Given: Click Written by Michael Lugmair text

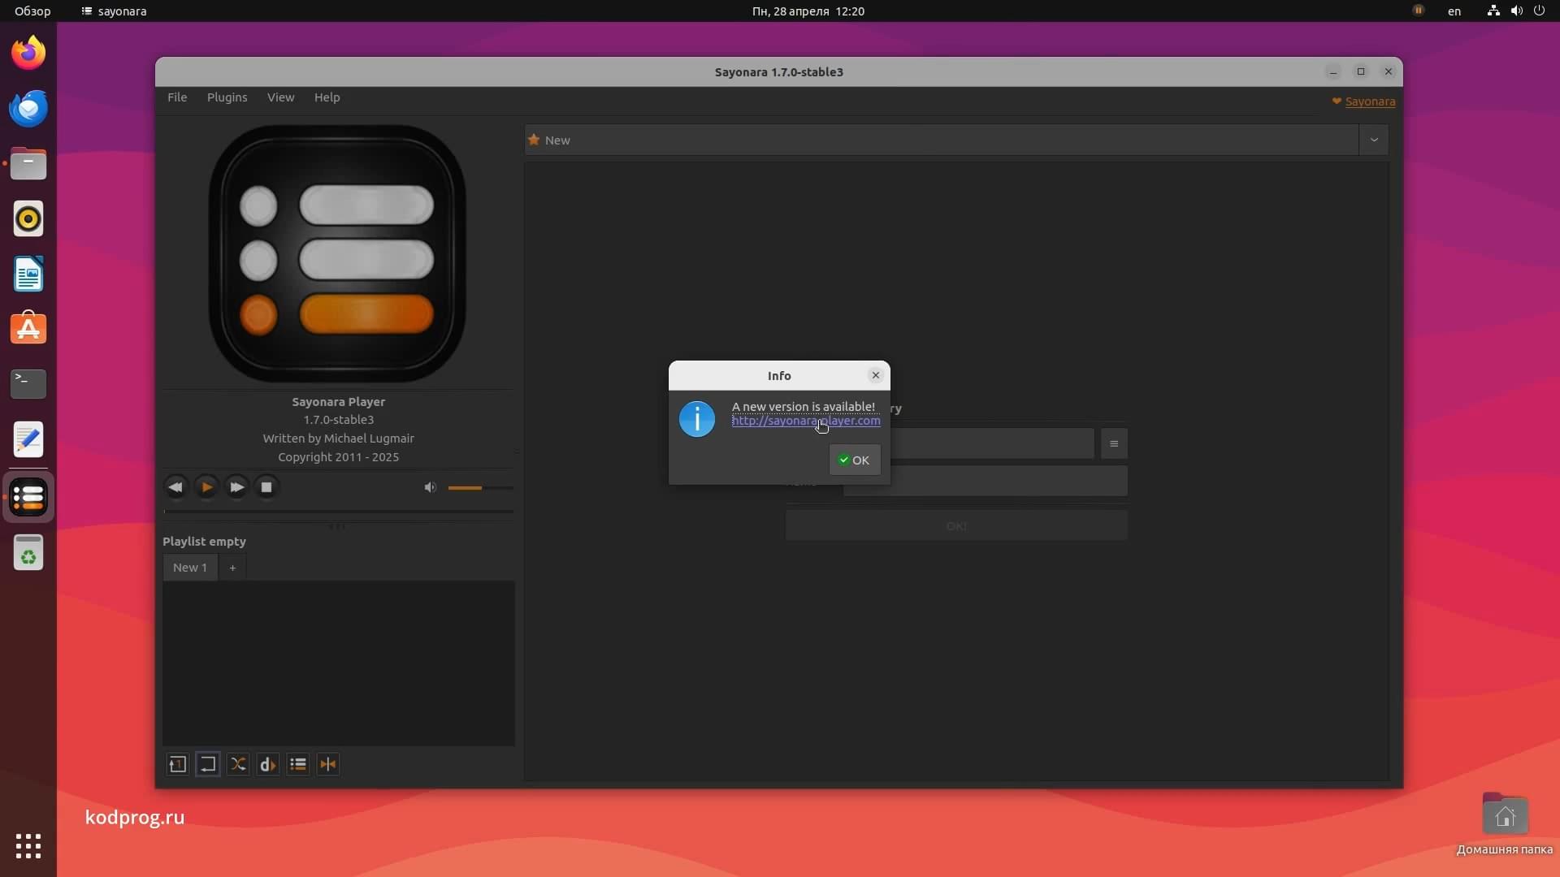Looking at the screenshot, I should tap(339, 438).
